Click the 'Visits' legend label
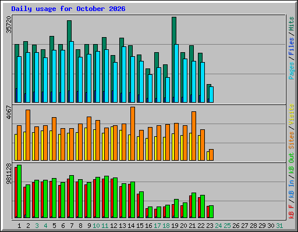The height and width of the screenshot is (232, 298). pyautogui.click(x=291, y=114)
